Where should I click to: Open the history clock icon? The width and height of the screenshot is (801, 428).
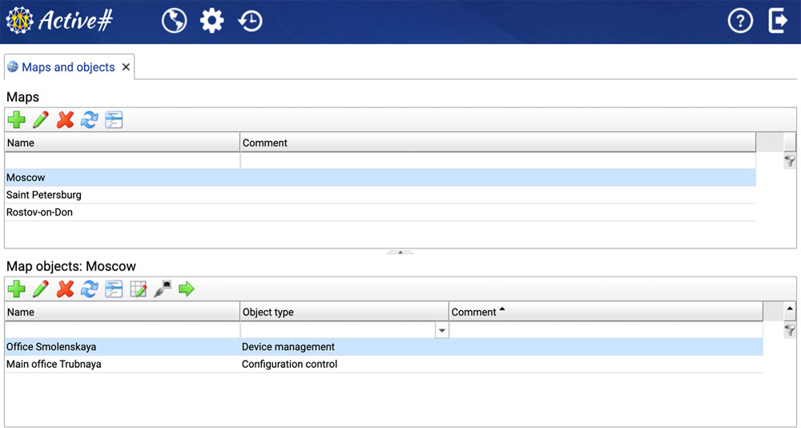coord(251,21)
